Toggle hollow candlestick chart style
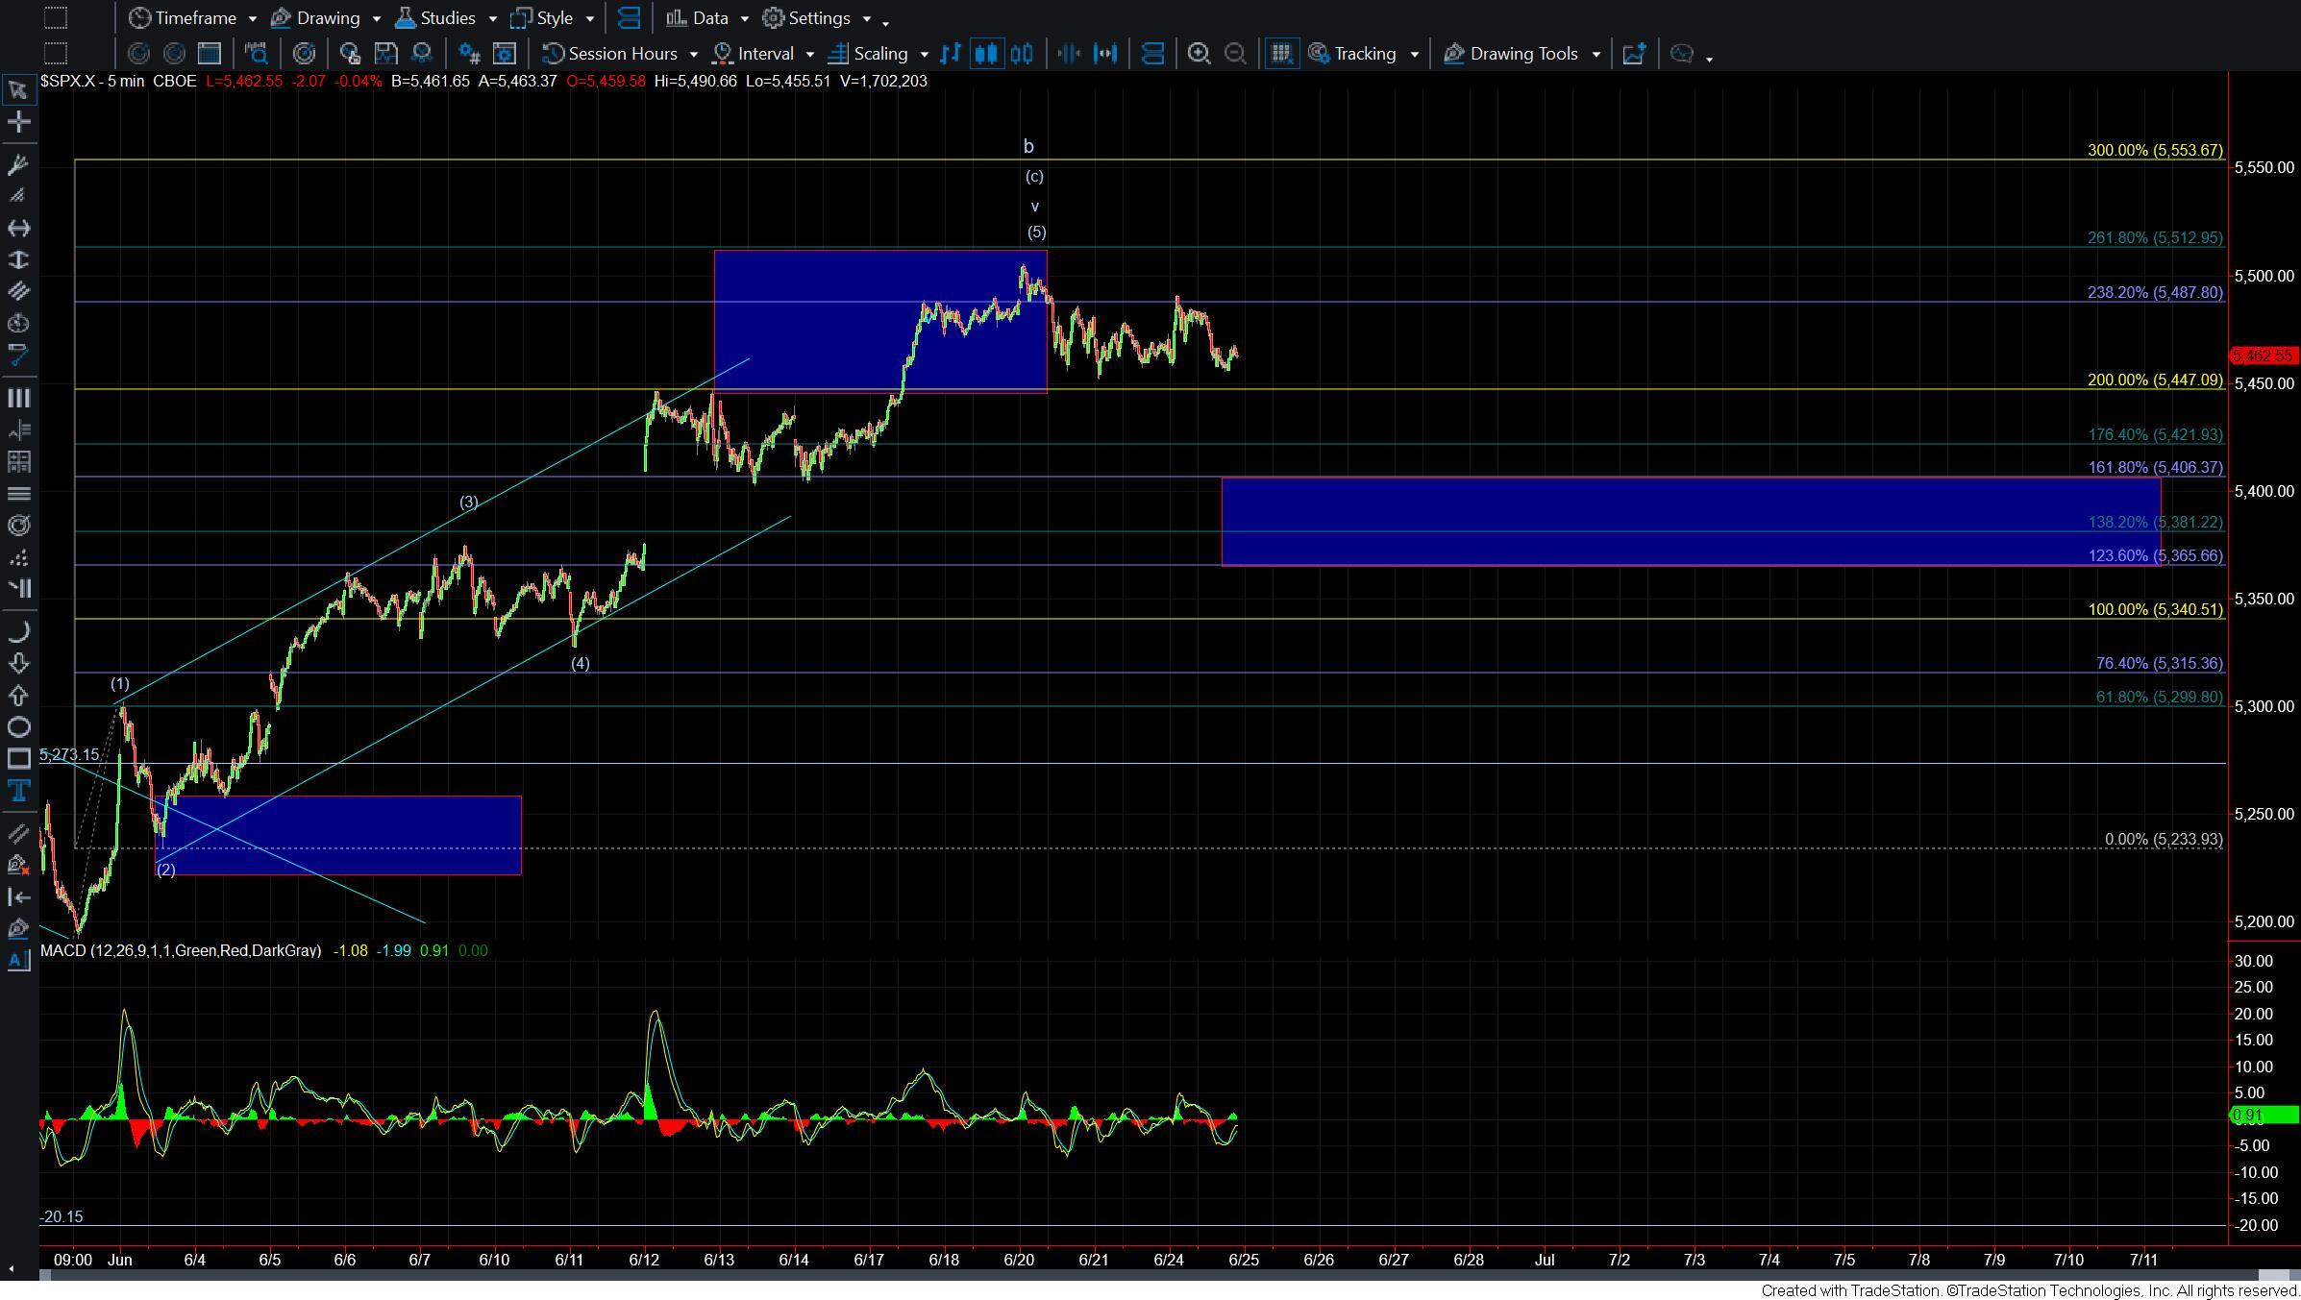 point(1022,54)
